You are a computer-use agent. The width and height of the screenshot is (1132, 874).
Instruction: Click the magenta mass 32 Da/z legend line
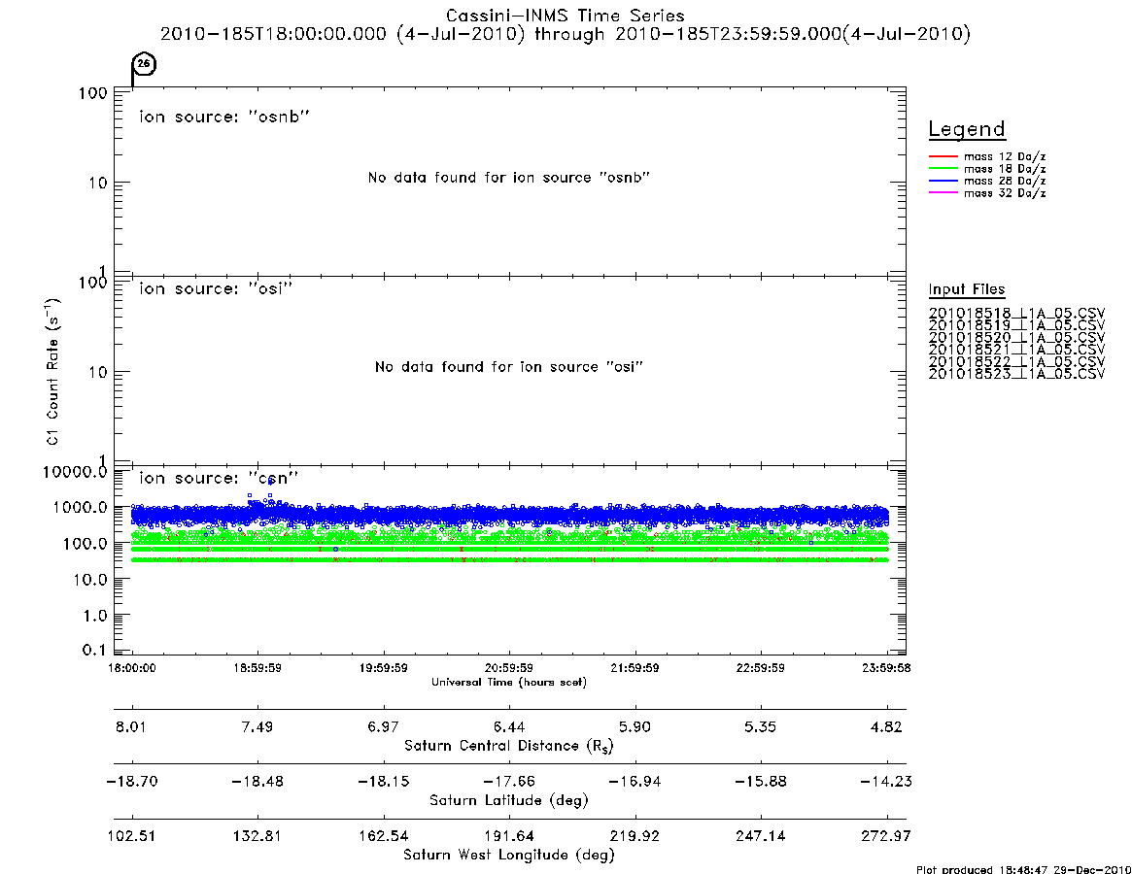(x=943, y=193)
